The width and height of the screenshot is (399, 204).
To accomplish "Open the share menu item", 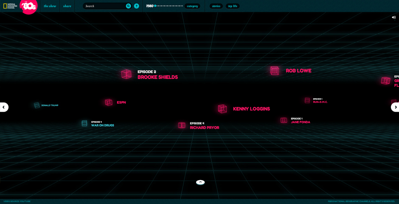I will click(67, 6).
